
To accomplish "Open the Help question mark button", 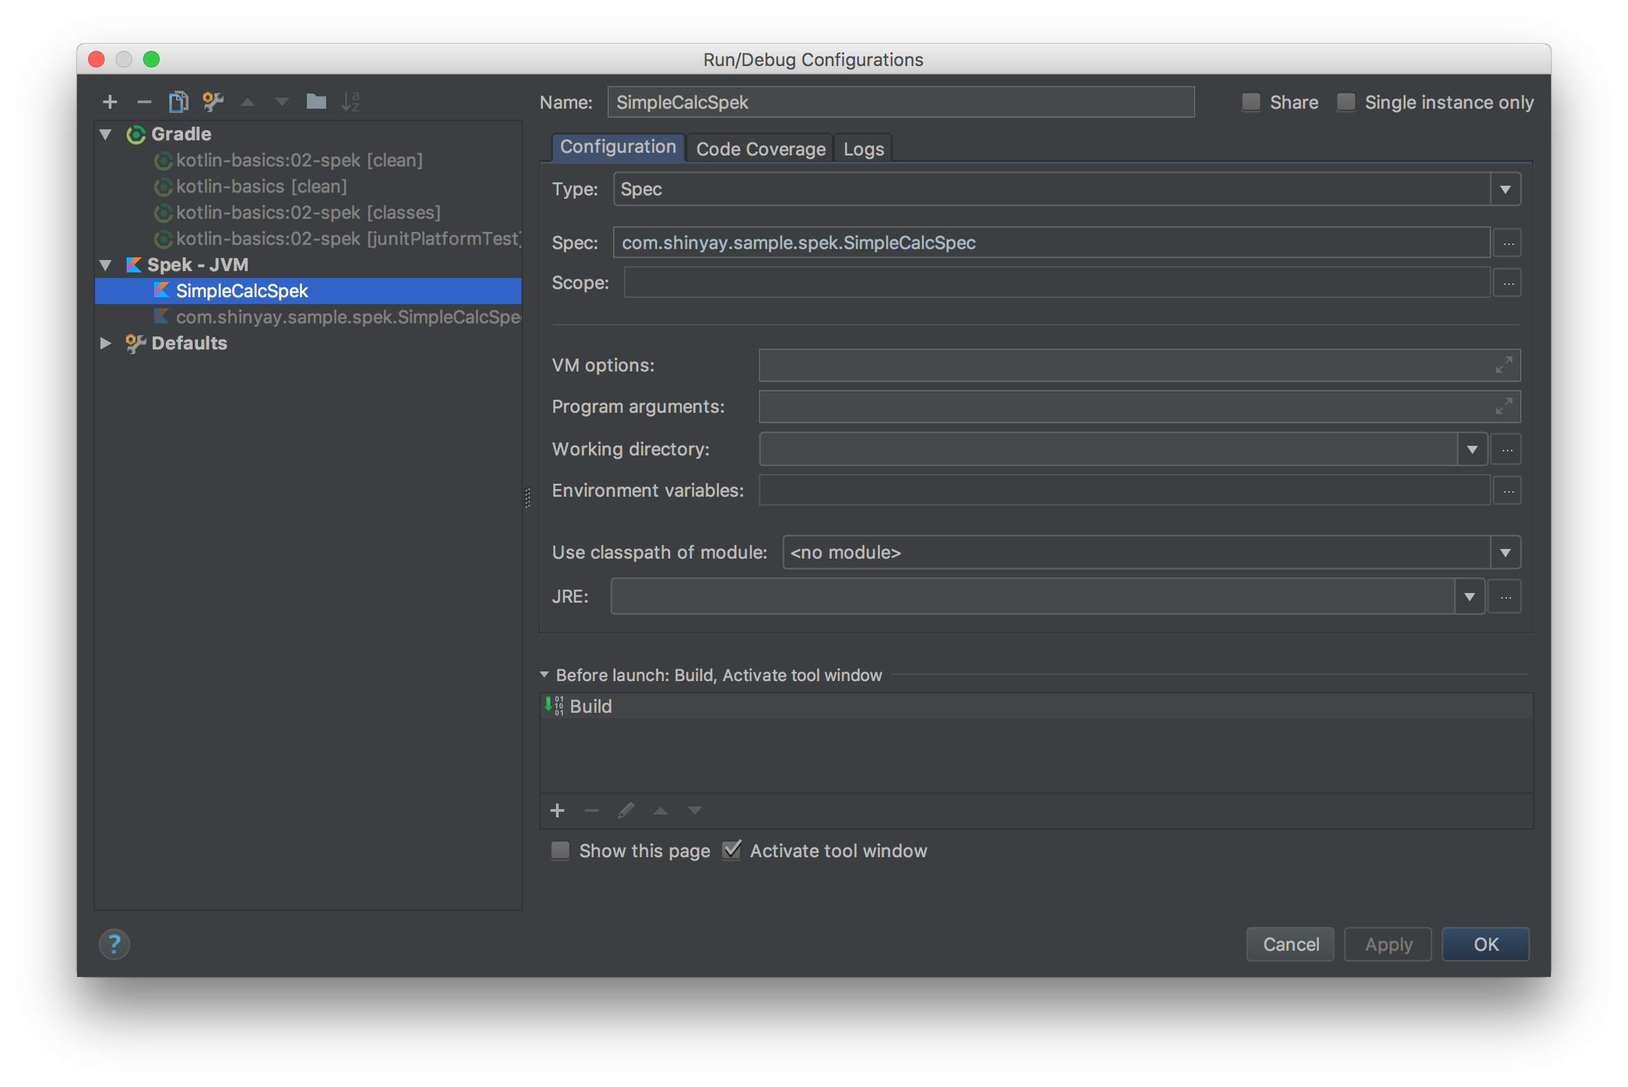I will (114, 944).
